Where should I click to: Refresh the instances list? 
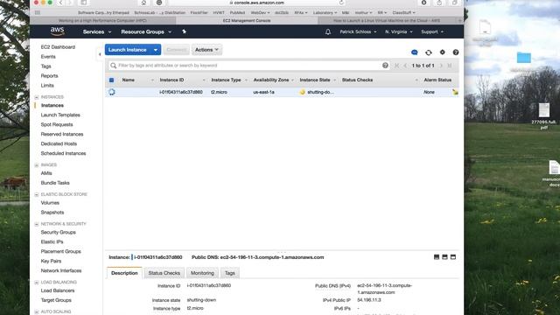pyautogui.click(x=429, y=52)
